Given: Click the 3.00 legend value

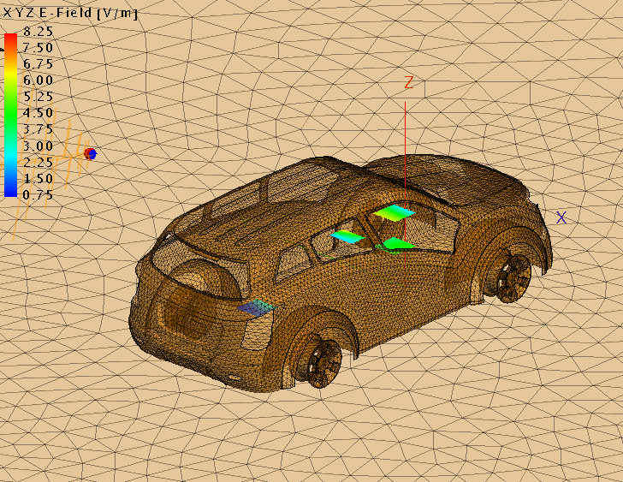Looking at the screenshot, I should 38,146.
